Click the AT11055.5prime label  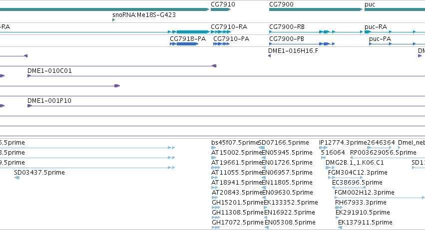click(x=237, y=172)
